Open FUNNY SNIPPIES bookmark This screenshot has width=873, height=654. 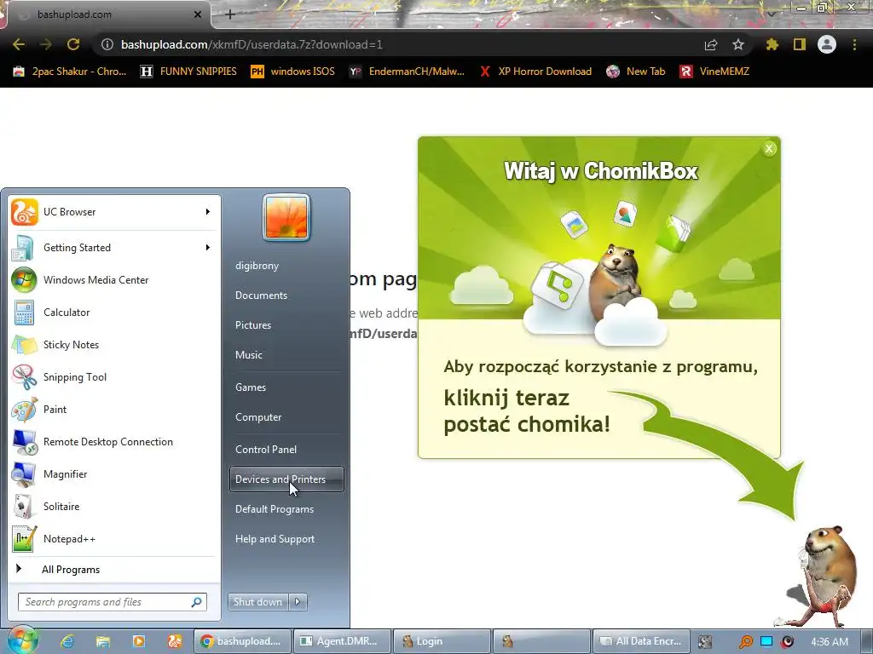[188, 72]
